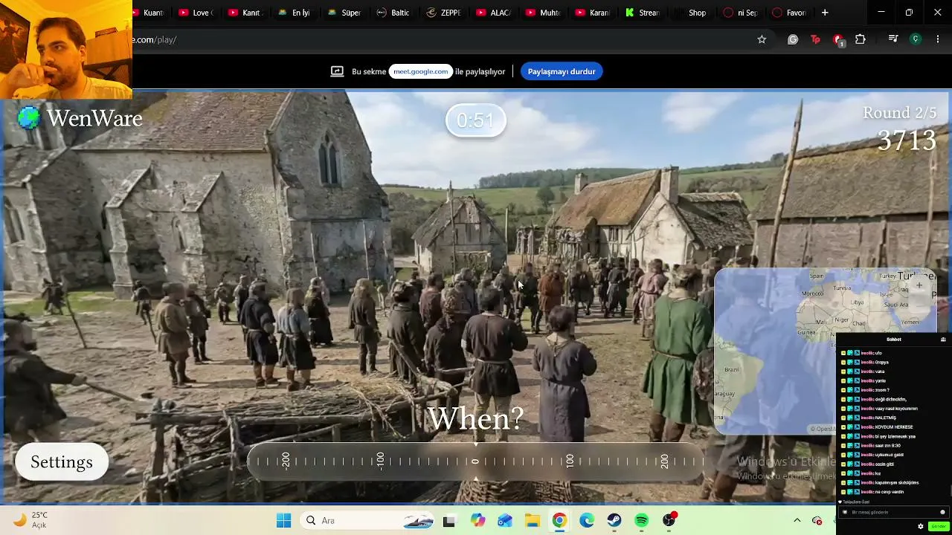Open the Chrome extensions puzzle icon
This screenshot has width=952, height=535.
coord(861,39)
